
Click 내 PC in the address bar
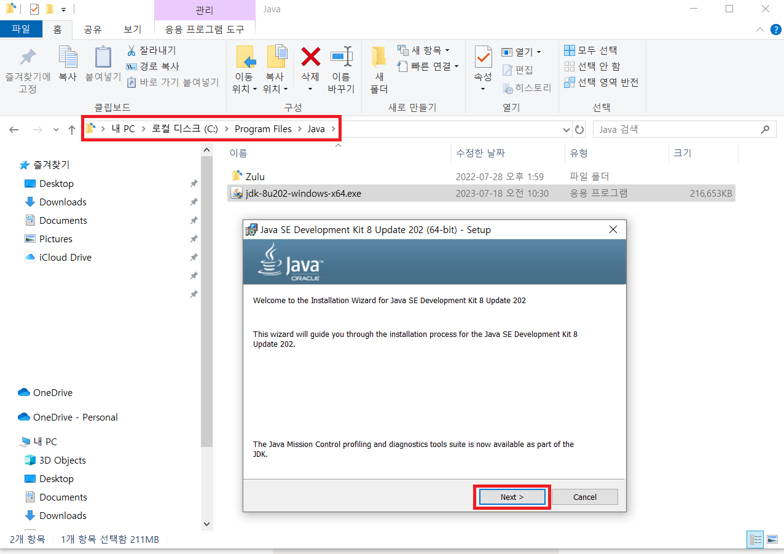(x=123, y=129)
